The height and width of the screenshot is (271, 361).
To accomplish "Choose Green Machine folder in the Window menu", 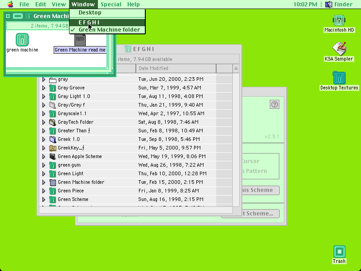I will tap(107, 30).
